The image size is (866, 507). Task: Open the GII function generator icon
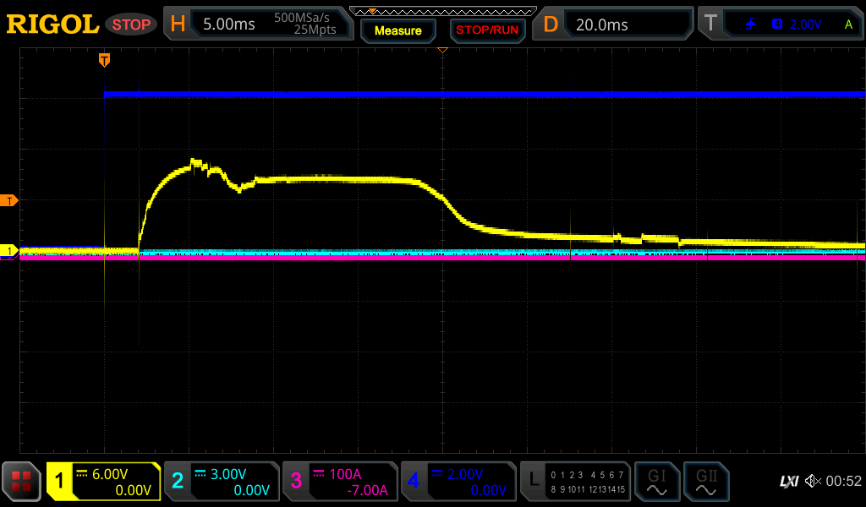coord(705,482)
